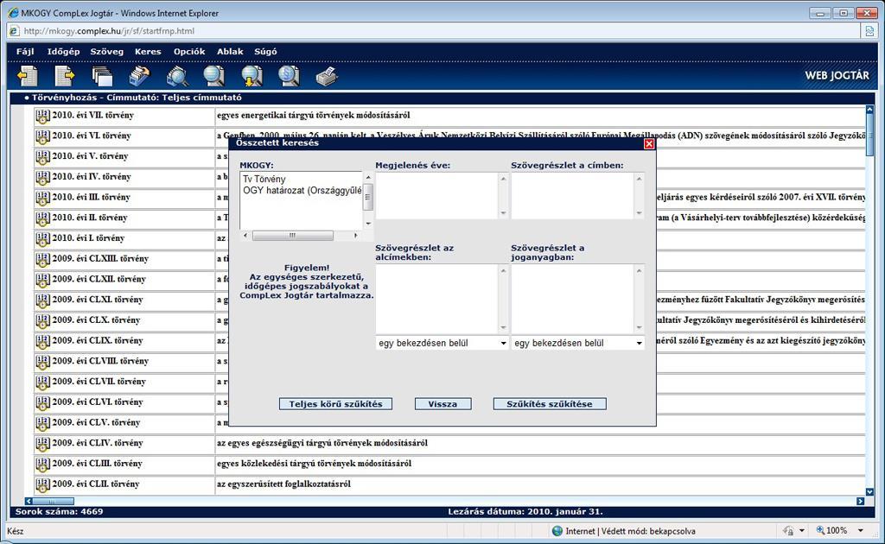Viewport: 885px width, 544px height.
Task: Click the document icon for 2009. évi CLXIII. törvény
Action: (42, 259)
